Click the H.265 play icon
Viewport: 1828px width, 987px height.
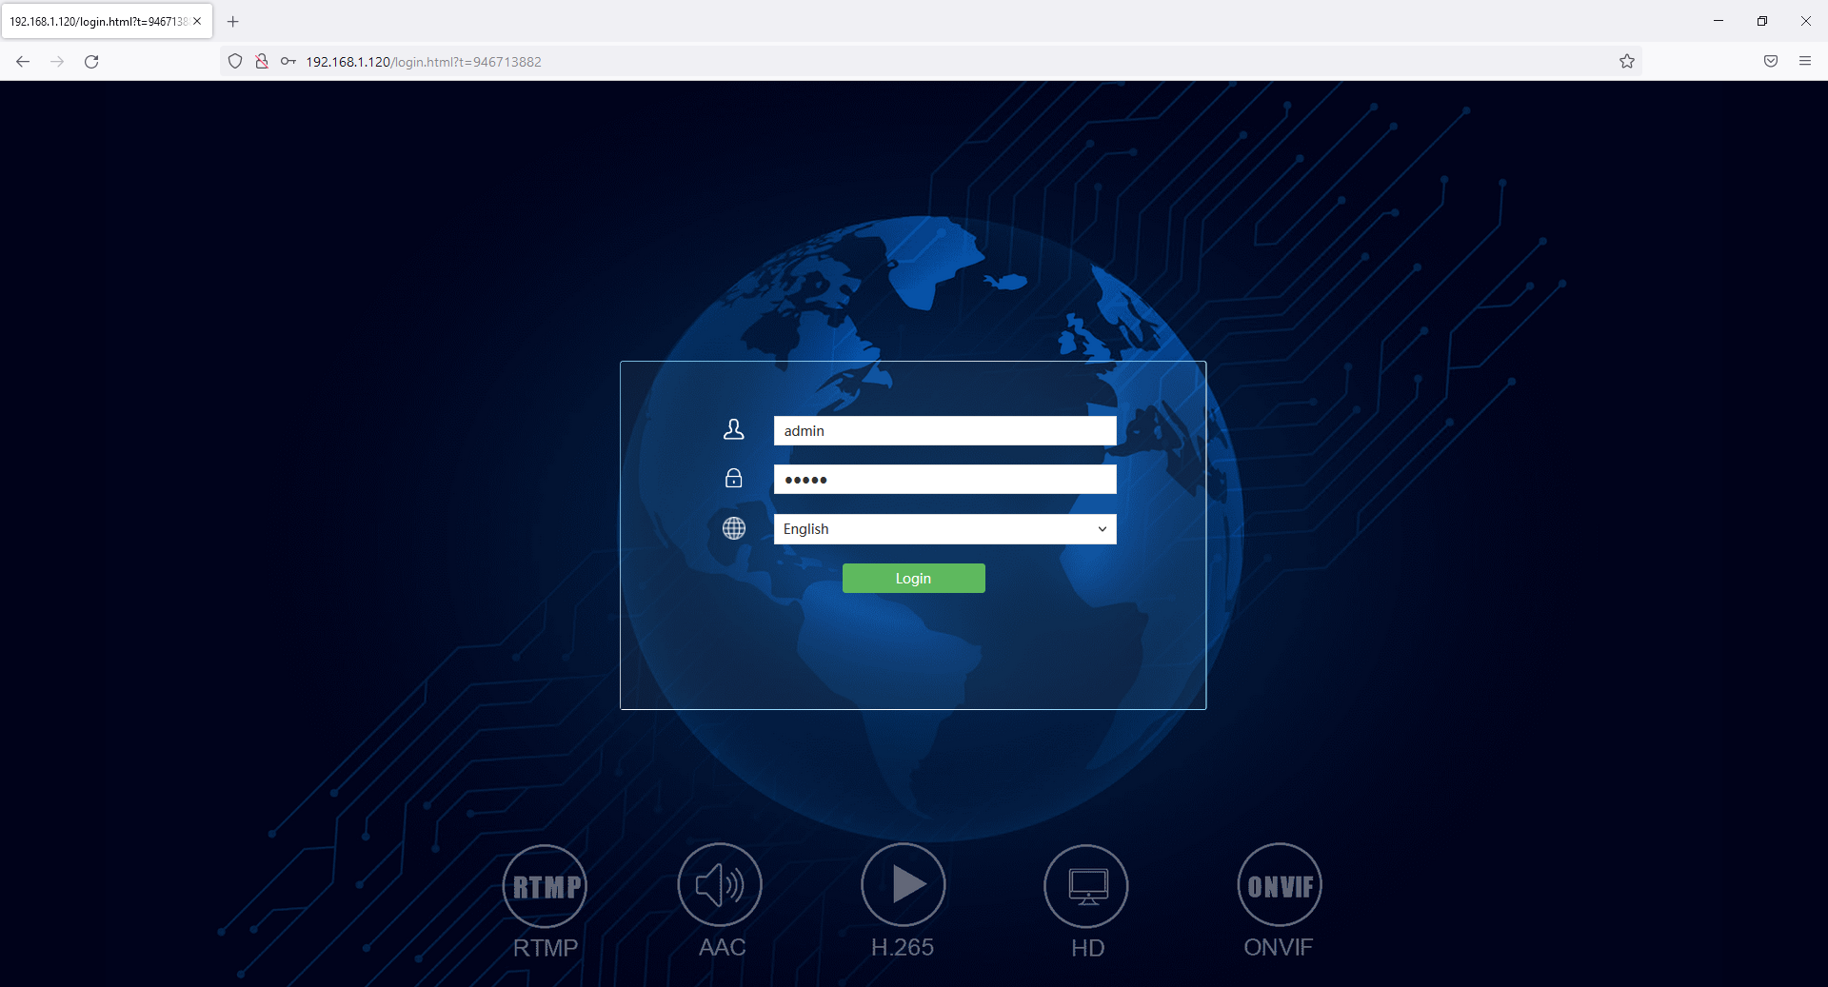point(904,885)
